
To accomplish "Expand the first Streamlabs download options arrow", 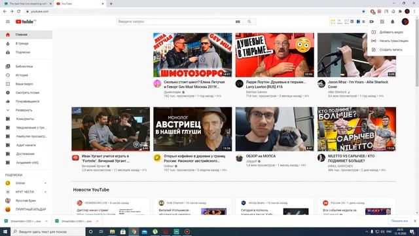I will pyautogui.click(x=46, y=222).
